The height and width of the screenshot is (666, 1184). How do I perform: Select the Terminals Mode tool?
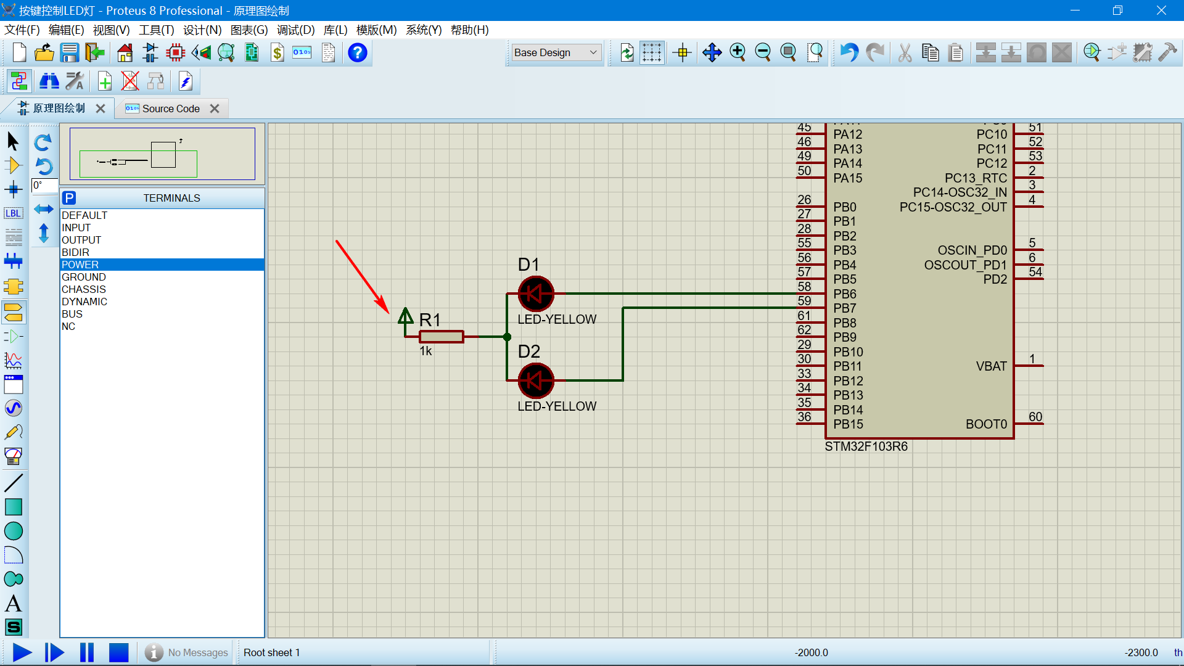coord(13,313)
